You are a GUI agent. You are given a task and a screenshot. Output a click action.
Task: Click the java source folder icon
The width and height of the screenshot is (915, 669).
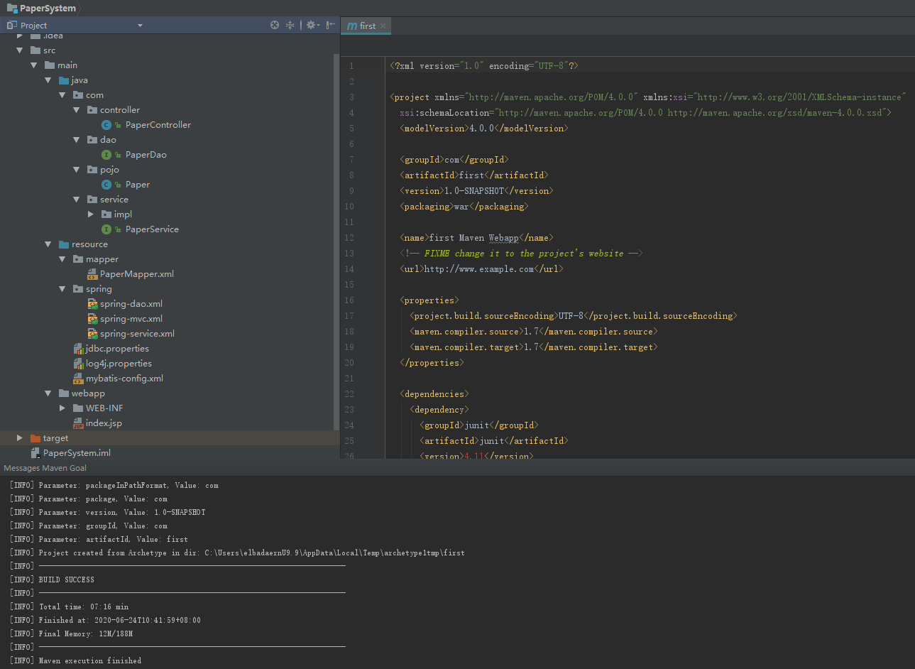pyautogui.click(x=64, y=80)
